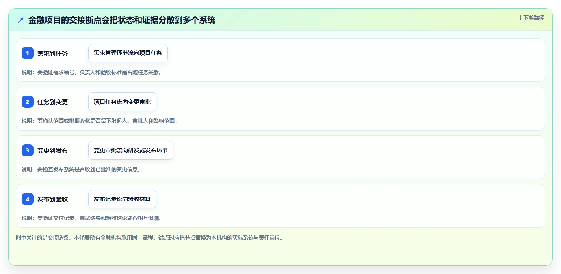Click the note about 交付记录、测试结果和验收结论
Image resolution: width=561 pixels, height=274 pixels.
[91, 218]
